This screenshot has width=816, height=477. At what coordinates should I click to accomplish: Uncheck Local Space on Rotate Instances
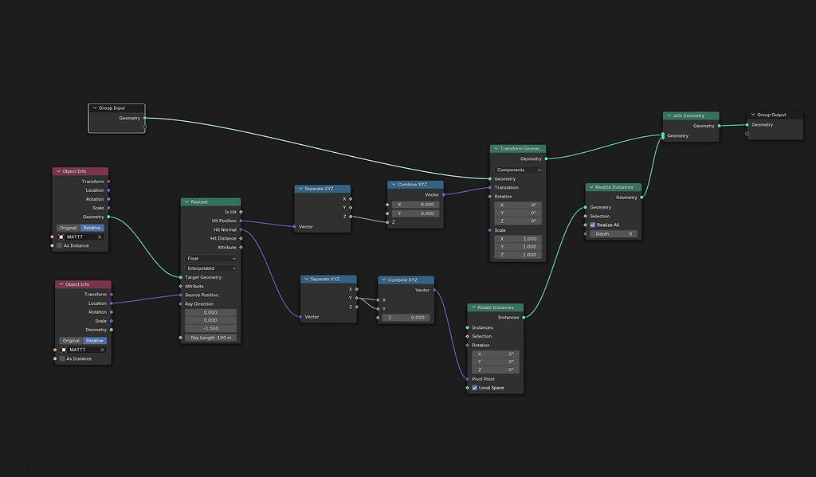[475, 388]
